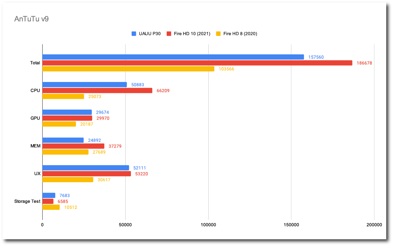Click the 10512 Storage Test data label
Image resolution: width=393 pixels, height=246 pixels.
[x=70, y=207]
